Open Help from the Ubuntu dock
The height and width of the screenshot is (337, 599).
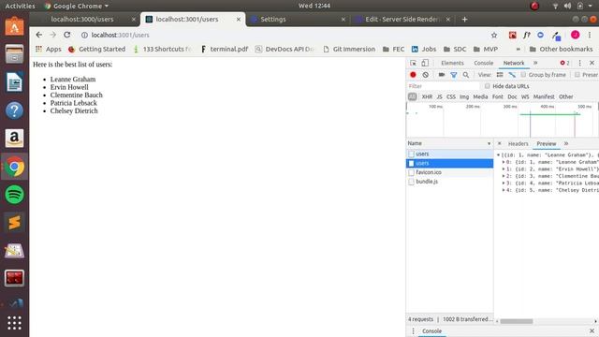pyautogui.click(x=15, y=110)
